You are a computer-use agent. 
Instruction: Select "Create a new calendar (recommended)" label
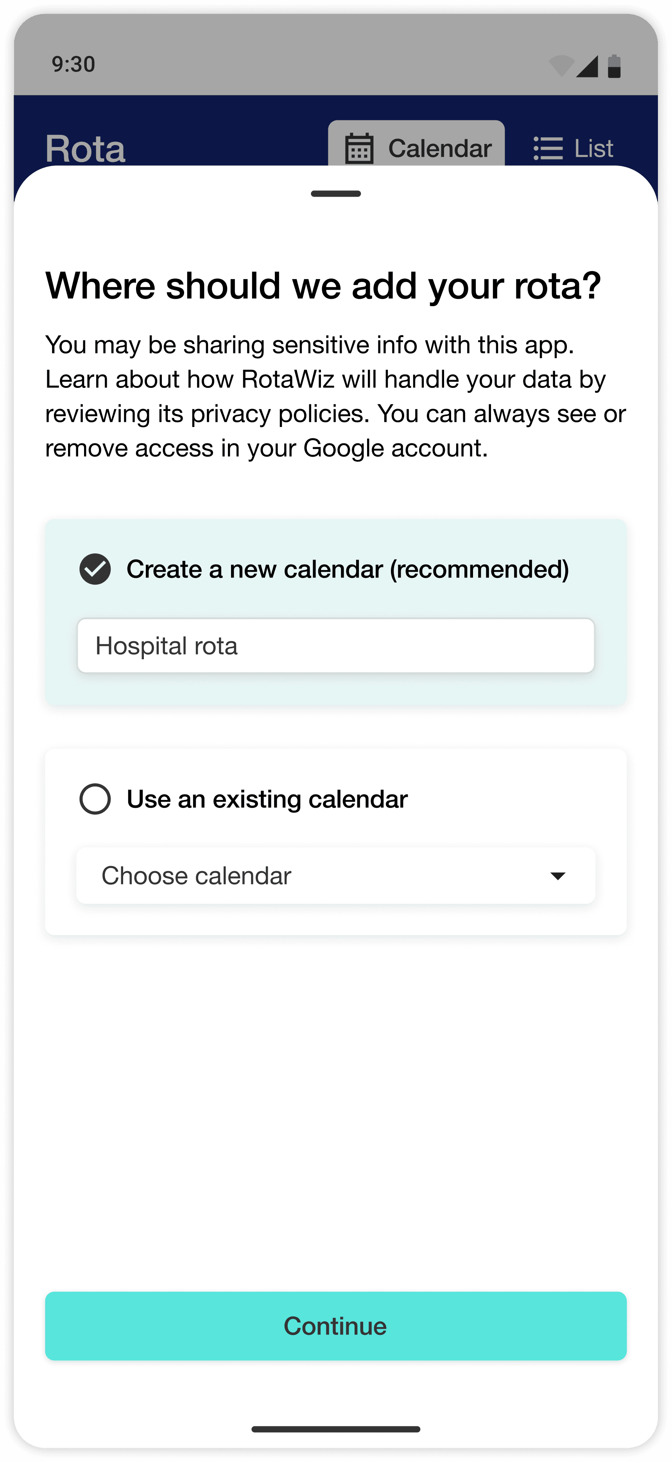(x=348, y=569)
